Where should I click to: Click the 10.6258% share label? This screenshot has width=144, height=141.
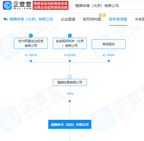(70, 55)
